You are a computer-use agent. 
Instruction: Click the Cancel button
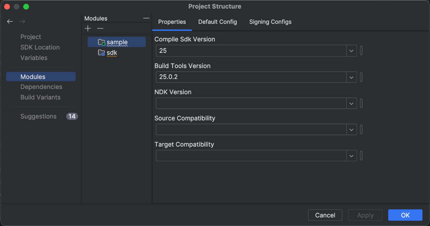coord(325,215)
